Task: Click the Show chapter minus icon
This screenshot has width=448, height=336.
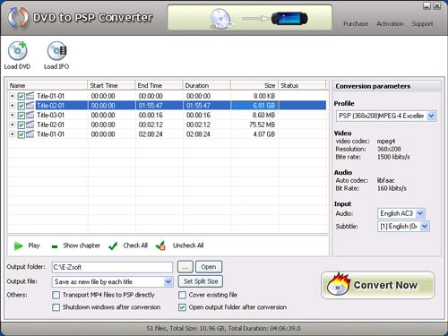Action: (55, 246)
